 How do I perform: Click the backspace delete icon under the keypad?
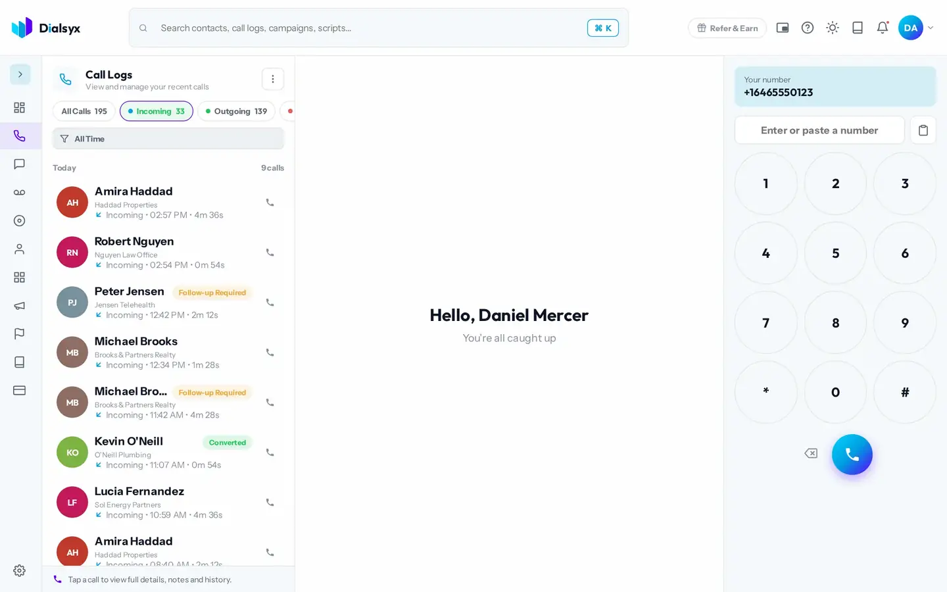click(x=811, y=453)
